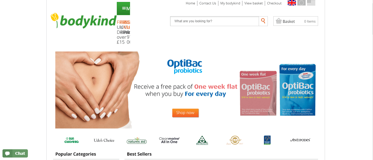Open Manuka Health brand logo
This screenshot has width=373, height=160.
coord(267,140)
